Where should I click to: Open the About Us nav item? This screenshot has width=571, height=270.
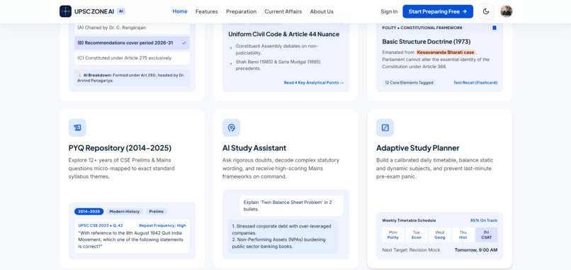(x=322, y=11)
